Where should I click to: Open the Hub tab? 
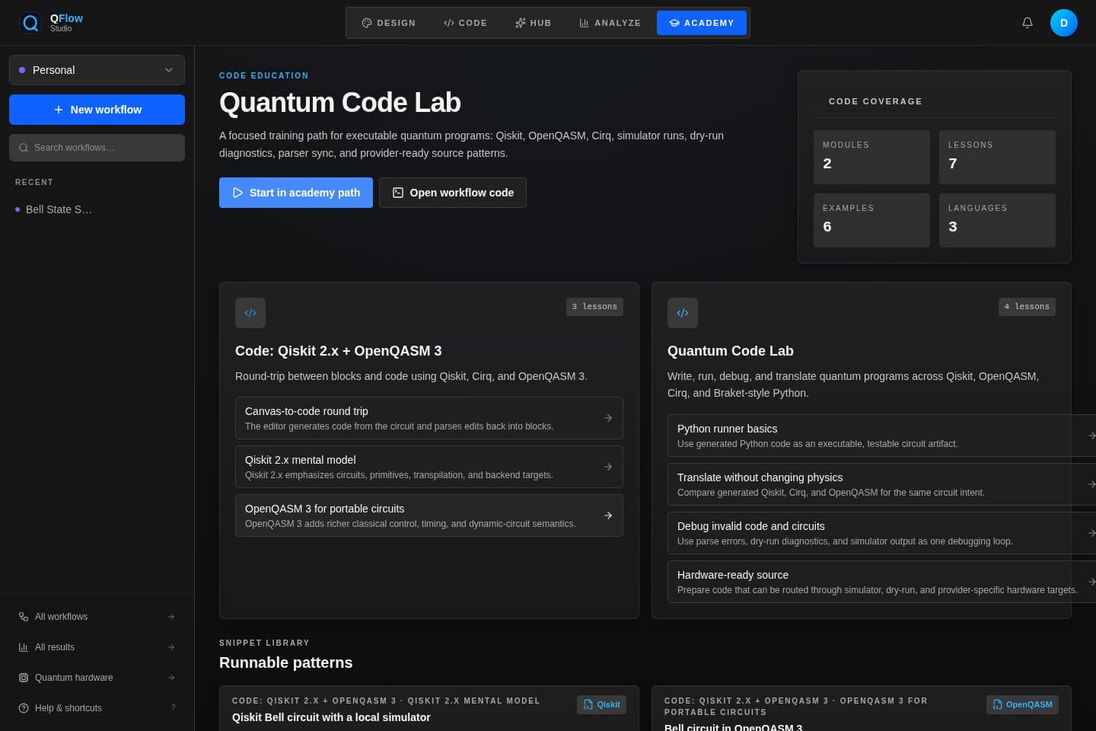(533, 23)
